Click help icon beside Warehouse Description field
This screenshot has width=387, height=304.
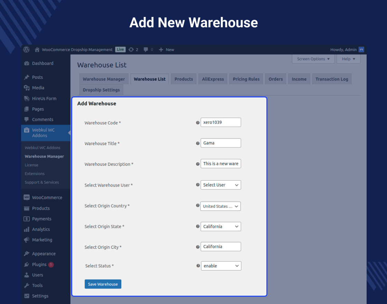click(x=198, y=164)
